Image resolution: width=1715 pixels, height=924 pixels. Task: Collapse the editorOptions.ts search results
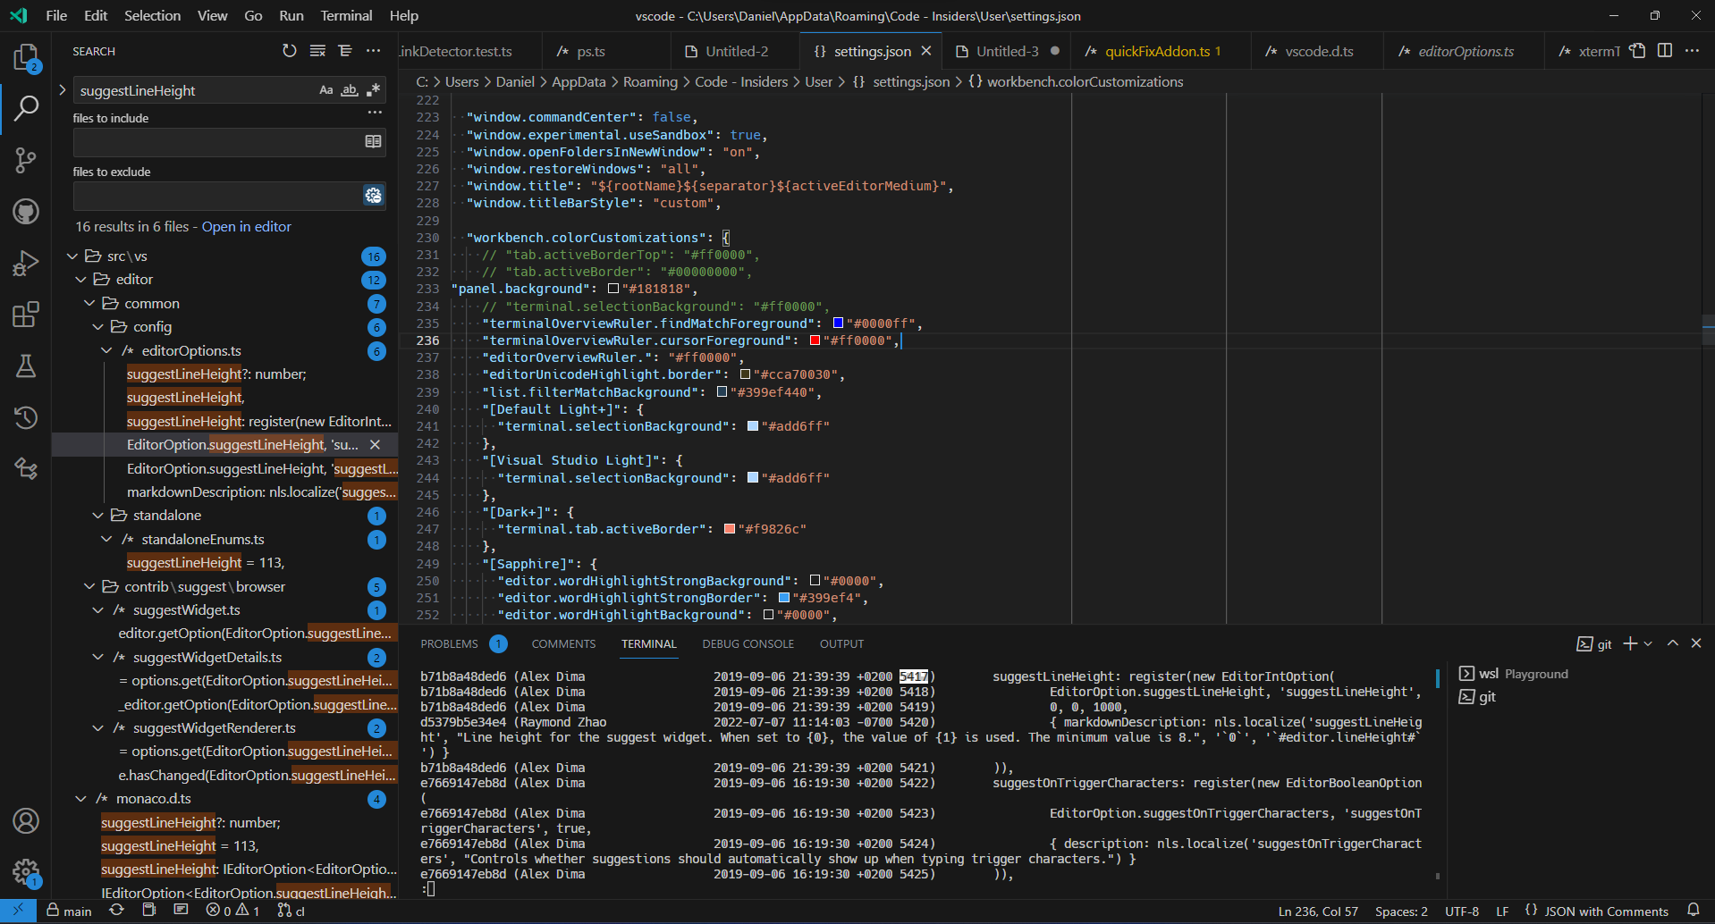coord(106,350)
